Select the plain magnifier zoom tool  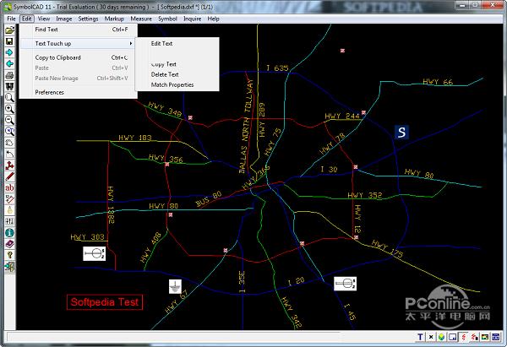pyautogui.click(x=9, y=98)
